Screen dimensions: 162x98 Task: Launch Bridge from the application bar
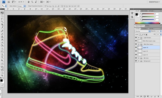pos(9,2)
